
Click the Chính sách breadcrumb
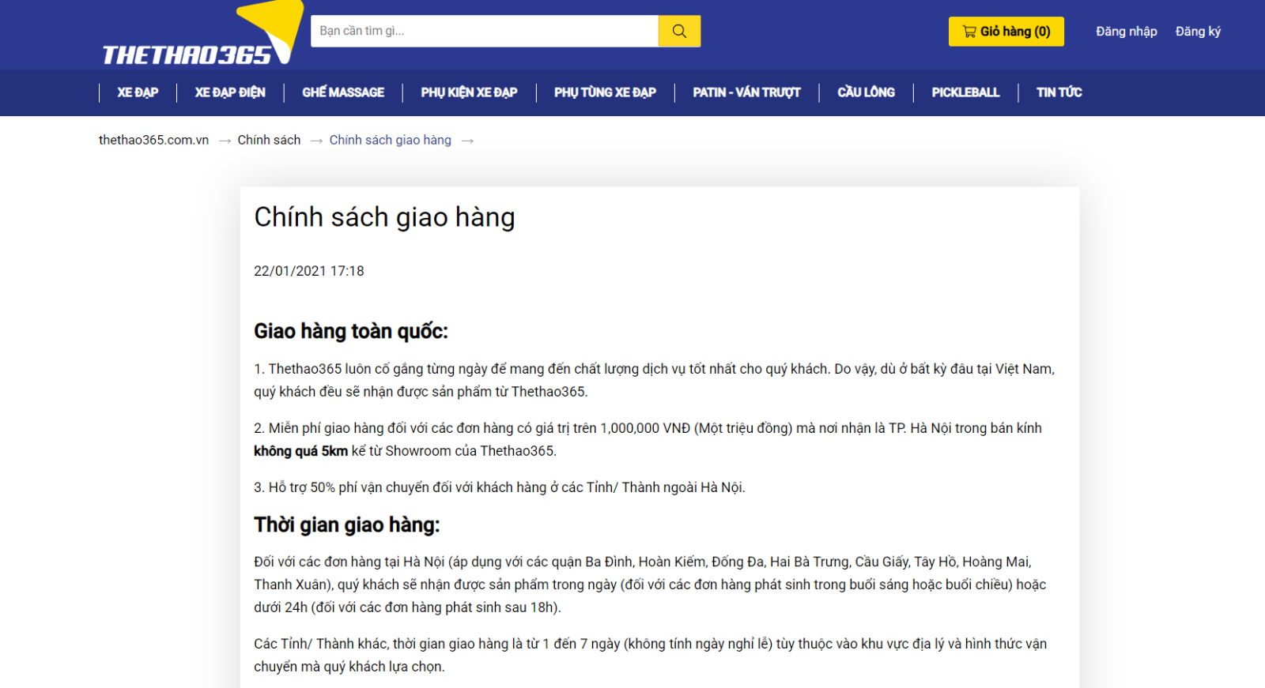click(x=269, y=140)
